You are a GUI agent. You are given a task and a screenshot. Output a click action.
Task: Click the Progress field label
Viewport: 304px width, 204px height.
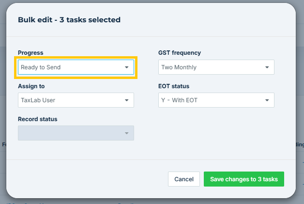30,53
